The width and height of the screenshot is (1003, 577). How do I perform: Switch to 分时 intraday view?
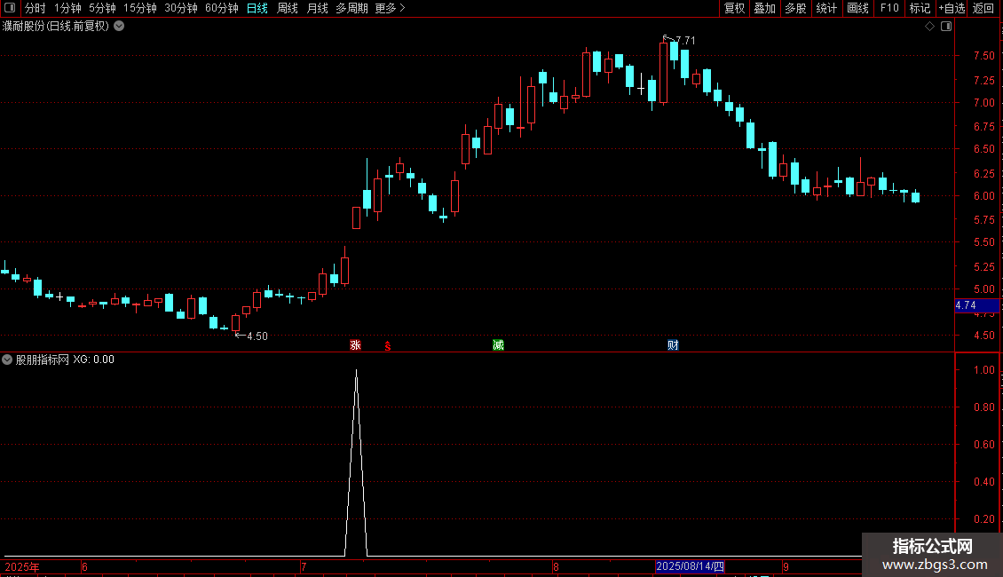point(36,8)
